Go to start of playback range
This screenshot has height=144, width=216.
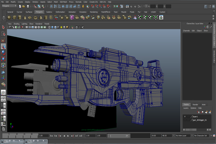tap(51, 136)
